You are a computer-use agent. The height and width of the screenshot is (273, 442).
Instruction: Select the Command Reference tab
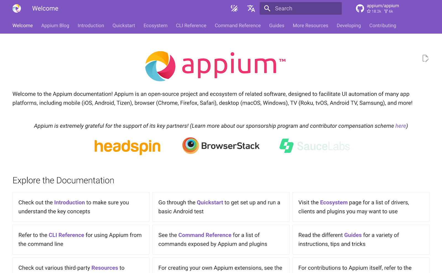point(238,25)
